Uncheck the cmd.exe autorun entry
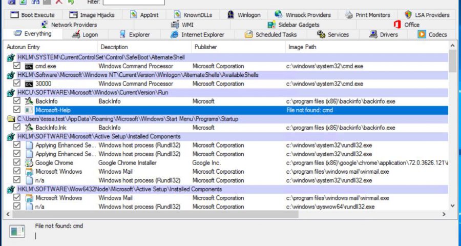 (x=17, y=66)
